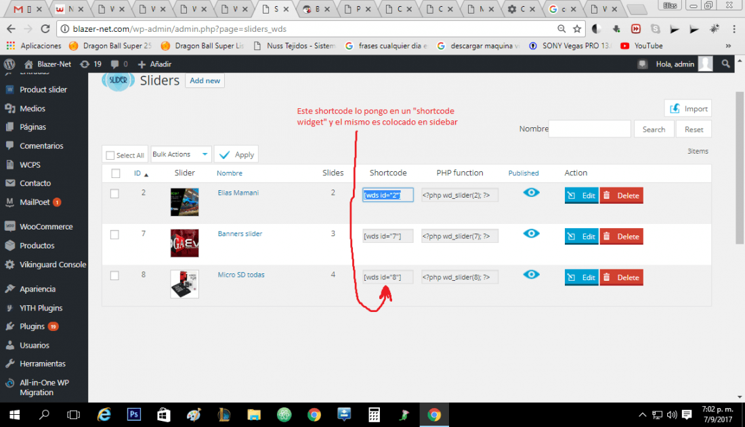Click the Add new slider button

click(205, 81)
